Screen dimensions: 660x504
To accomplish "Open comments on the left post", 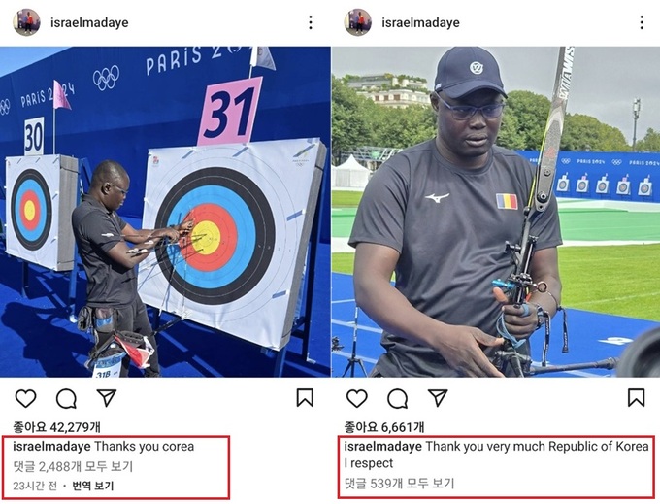I will coord(66,398).
